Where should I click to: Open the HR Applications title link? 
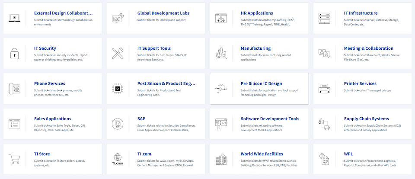[x=257, y=13]
